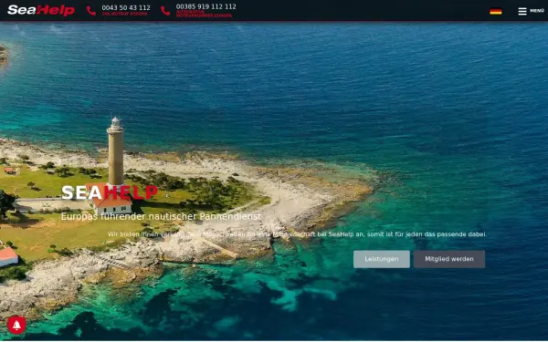
Task: Open the German flag language selector
Action: pyautogui.click(x=496, y=11)
